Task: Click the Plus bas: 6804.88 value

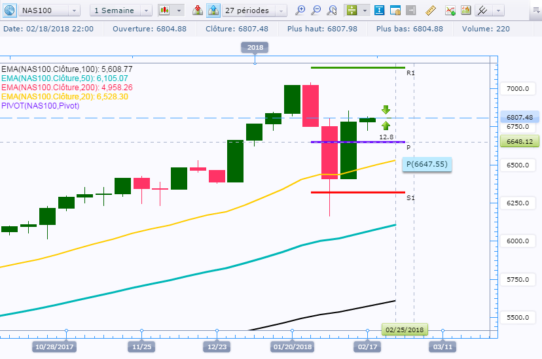Action: (x=410, y=29)
